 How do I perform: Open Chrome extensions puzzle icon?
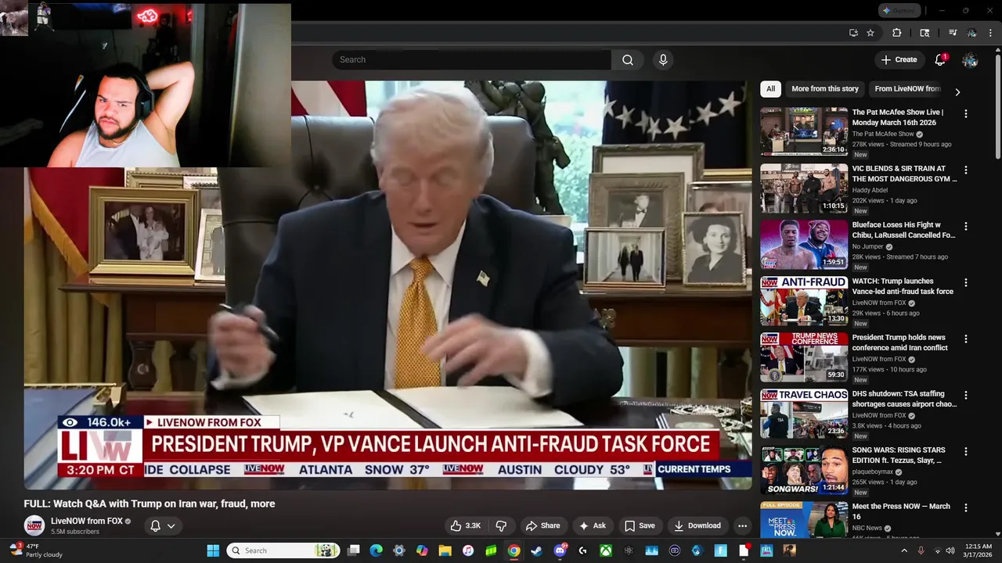tap(897, 33)
